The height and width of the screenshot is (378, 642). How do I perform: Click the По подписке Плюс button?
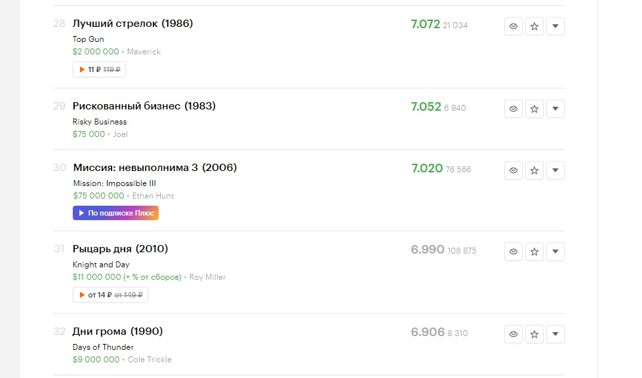(x=115, y=213)
